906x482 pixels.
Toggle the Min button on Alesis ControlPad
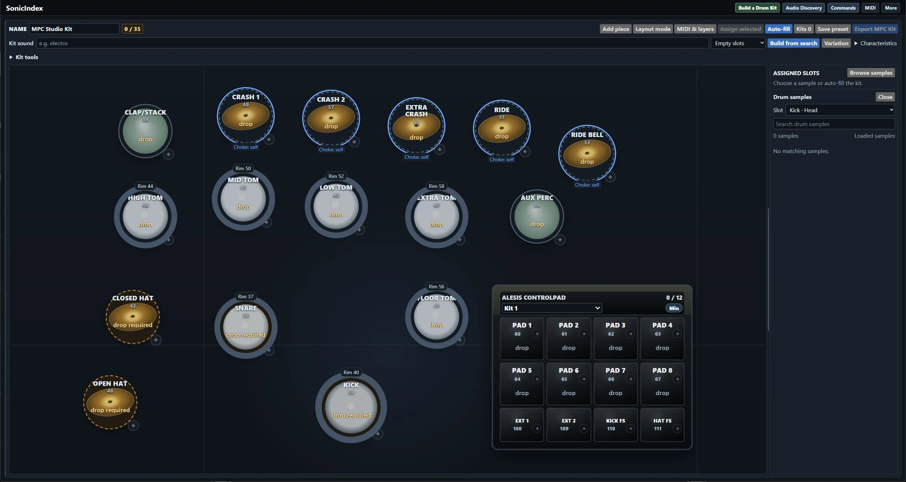[x=674, y=308]
